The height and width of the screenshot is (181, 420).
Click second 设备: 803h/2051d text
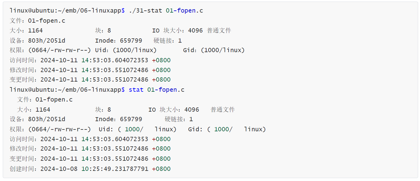click(37, 119)
